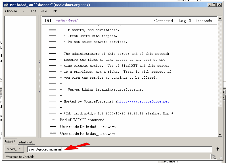Screen dimensions: 226x163
Task: Click the /join command input field
Action: pos(119,149)
